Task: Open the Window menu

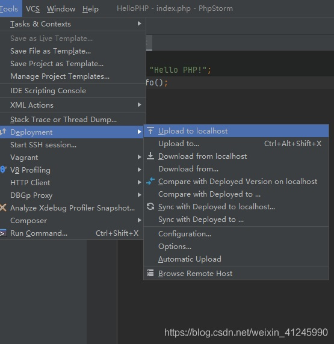Action: (x=61, y=9)
